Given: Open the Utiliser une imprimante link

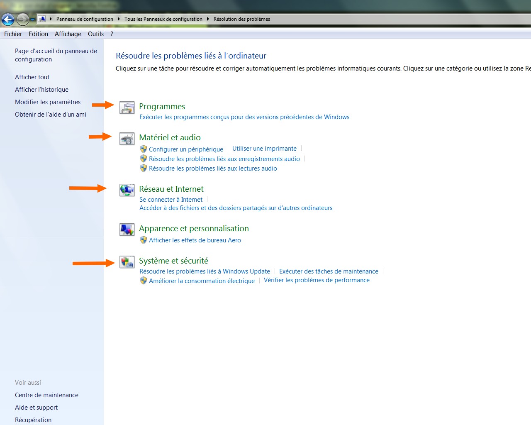Looking at the screenshot, I should 264,149.
